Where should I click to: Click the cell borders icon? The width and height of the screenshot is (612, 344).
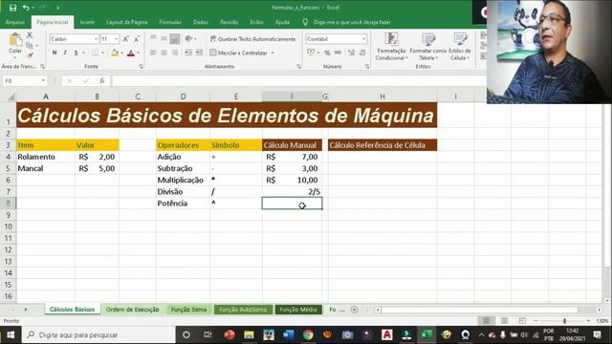click(x=95, y=53)
